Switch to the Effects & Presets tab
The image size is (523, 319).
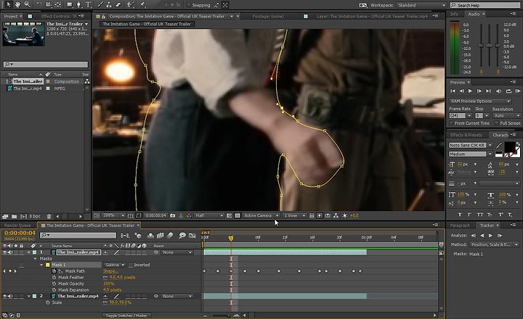pos(466,135)
